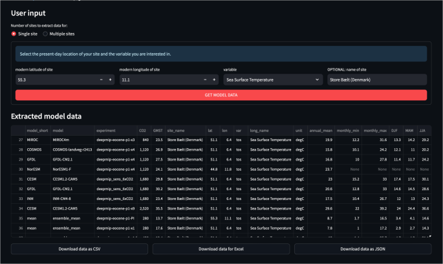
Task: Sort by the monthly_min column header
Action: click(x=348, y=131)
